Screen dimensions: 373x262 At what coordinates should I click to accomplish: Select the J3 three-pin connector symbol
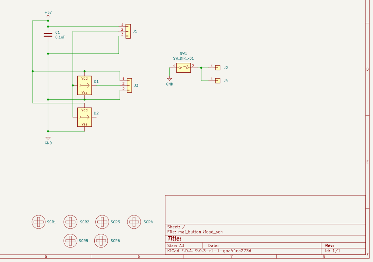(x=129, y=85)
